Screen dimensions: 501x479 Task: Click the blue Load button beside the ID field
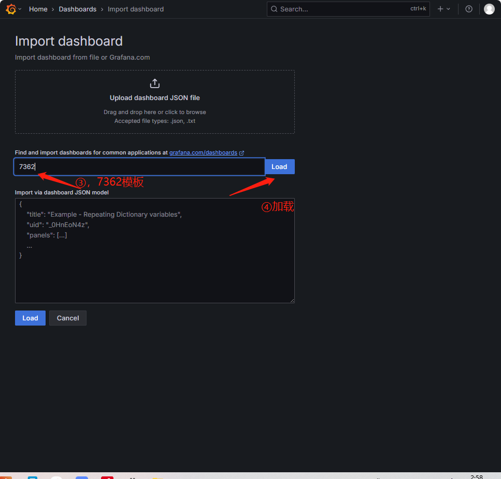(x=279, y=166)
